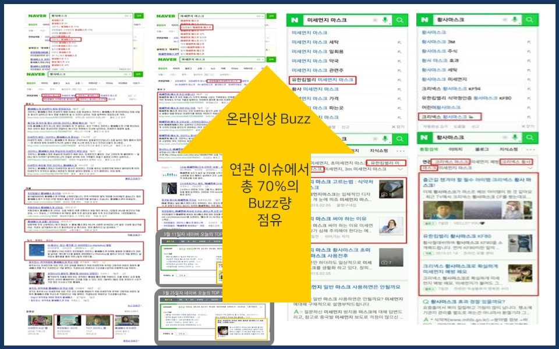The image size is (559, 349).
Task: Select 블로그 tab in 황사마스크 mobile panel
Action: click(482, 149)
